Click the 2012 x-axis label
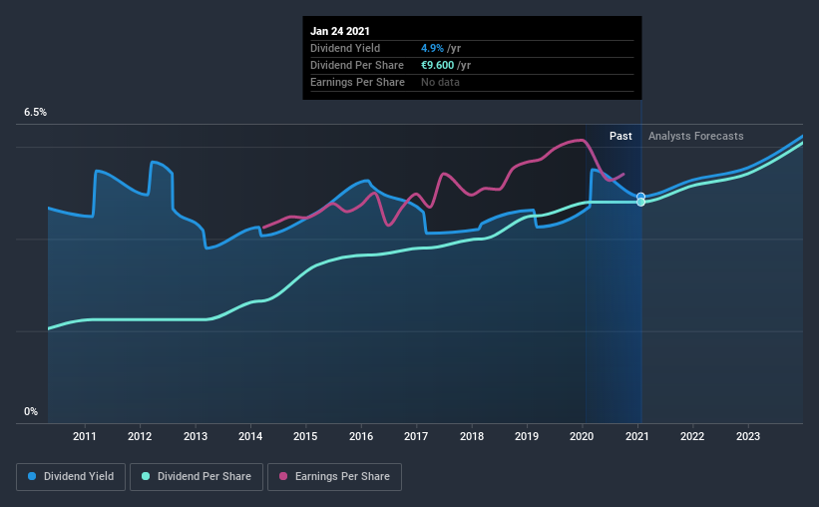This screenshot has width=819, height=507. click(x=140, y=436)
